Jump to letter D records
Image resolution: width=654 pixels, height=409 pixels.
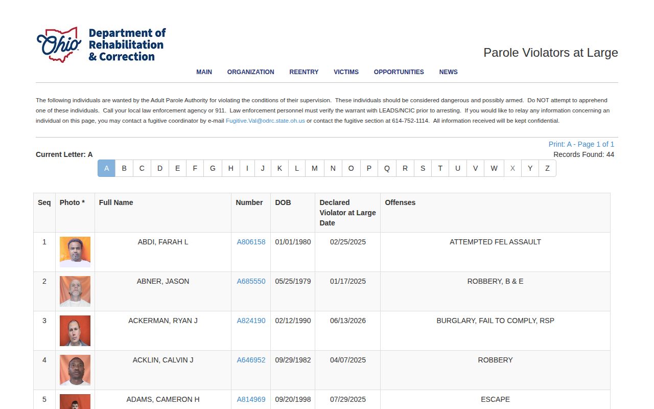click(160, 168)
